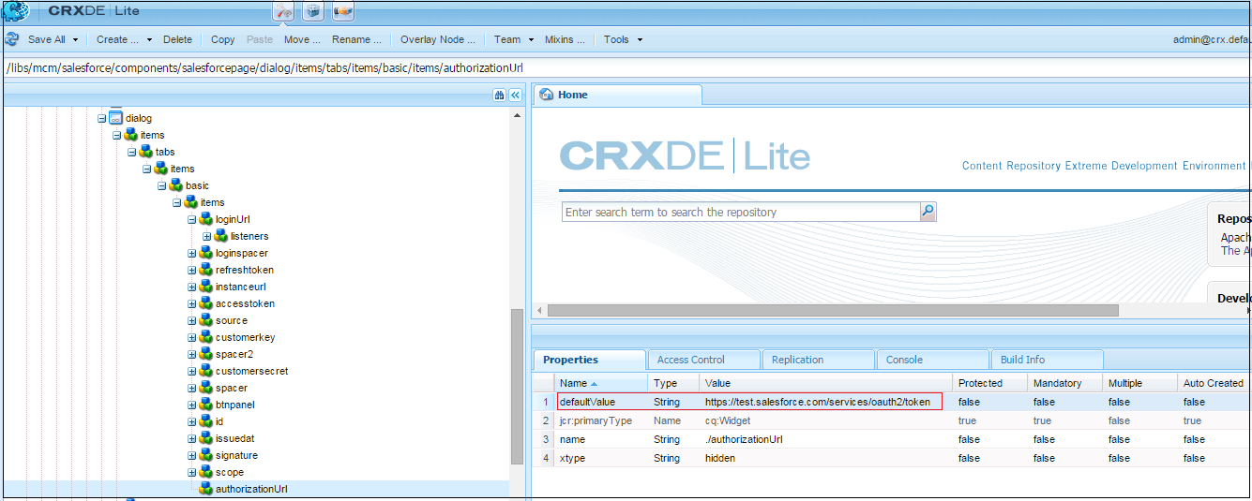The width and height of the screenshot is (1252, 501).
Task: Click the dialog node icon
Action: (116, 118)
